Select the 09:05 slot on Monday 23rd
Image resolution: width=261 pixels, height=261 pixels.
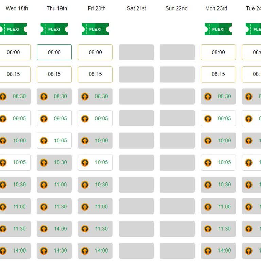218,118
